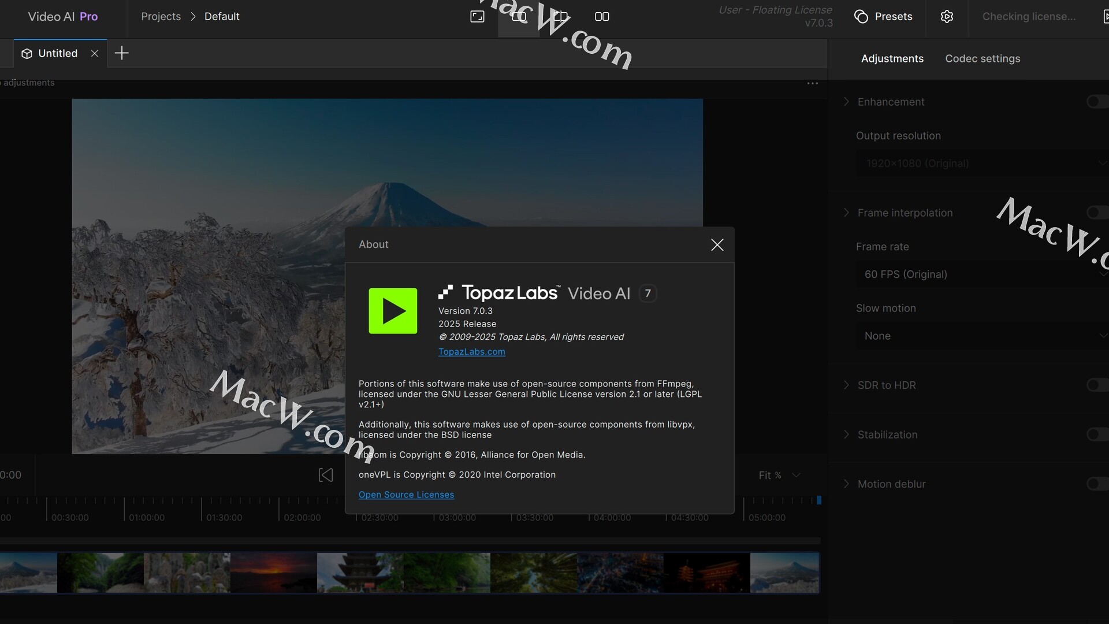
Task: Click the green play logo in About
Action: tap(393, 311)
